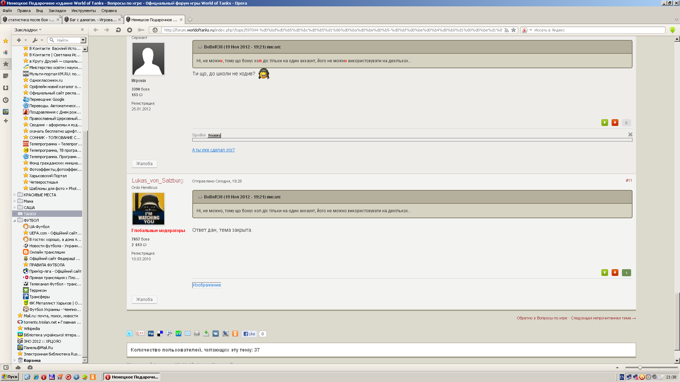Open the Downloads panel in the sidebar
This screenshot has width=680, height=382.
tap(6, 88)
